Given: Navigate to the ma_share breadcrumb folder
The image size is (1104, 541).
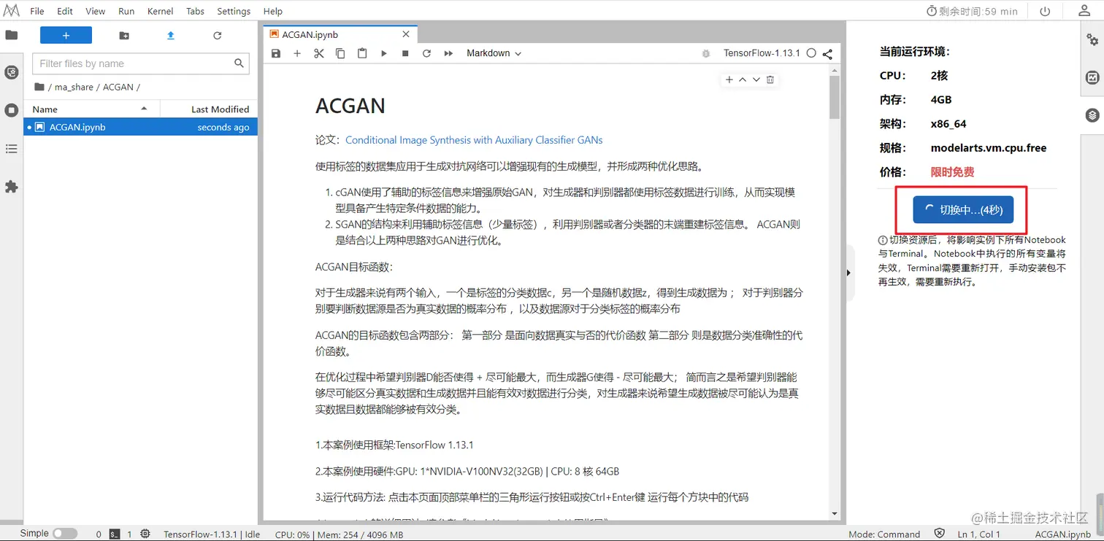Looking at the screenshot, I should point(74,87).
